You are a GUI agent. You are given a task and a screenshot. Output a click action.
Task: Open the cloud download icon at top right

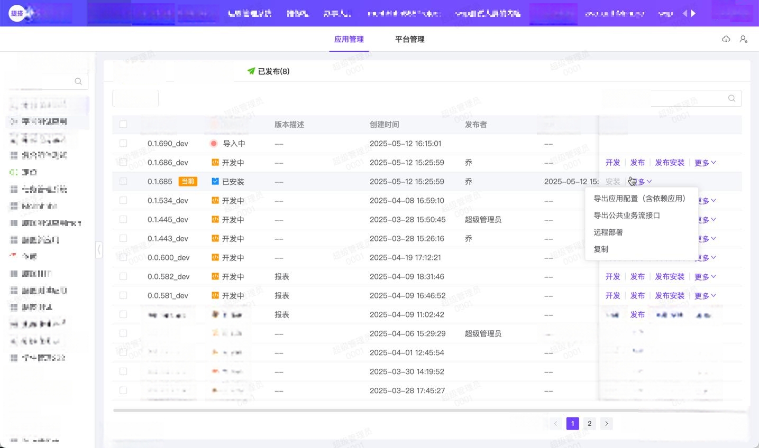tap(726, 39)
